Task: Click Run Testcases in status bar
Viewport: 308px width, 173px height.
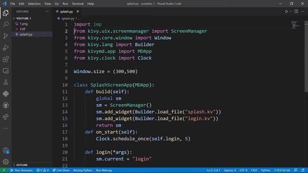Action: pyautogui.click(x=22, y=170)
